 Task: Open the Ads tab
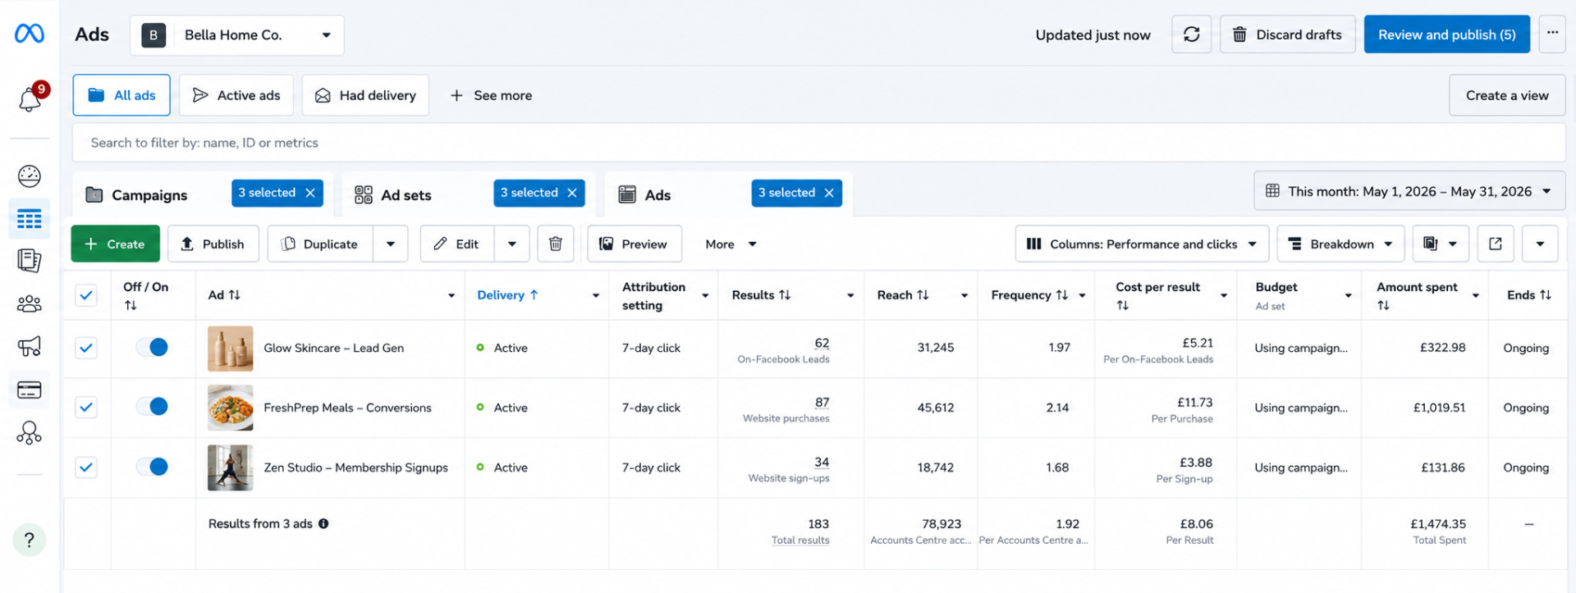coord(644,195)
